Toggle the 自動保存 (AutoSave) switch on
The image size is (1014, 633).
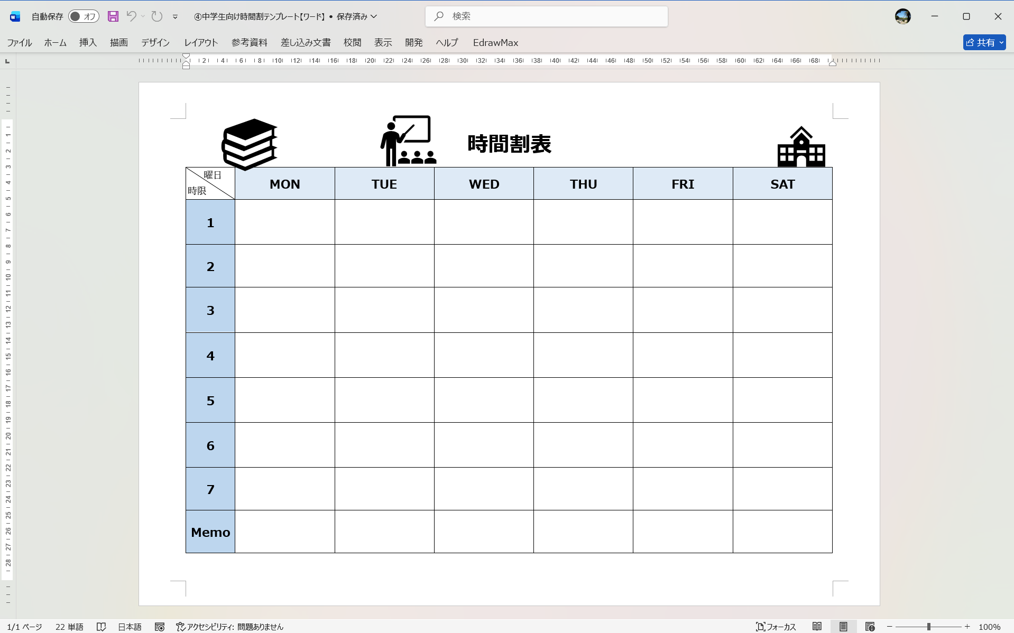[83, 16]
